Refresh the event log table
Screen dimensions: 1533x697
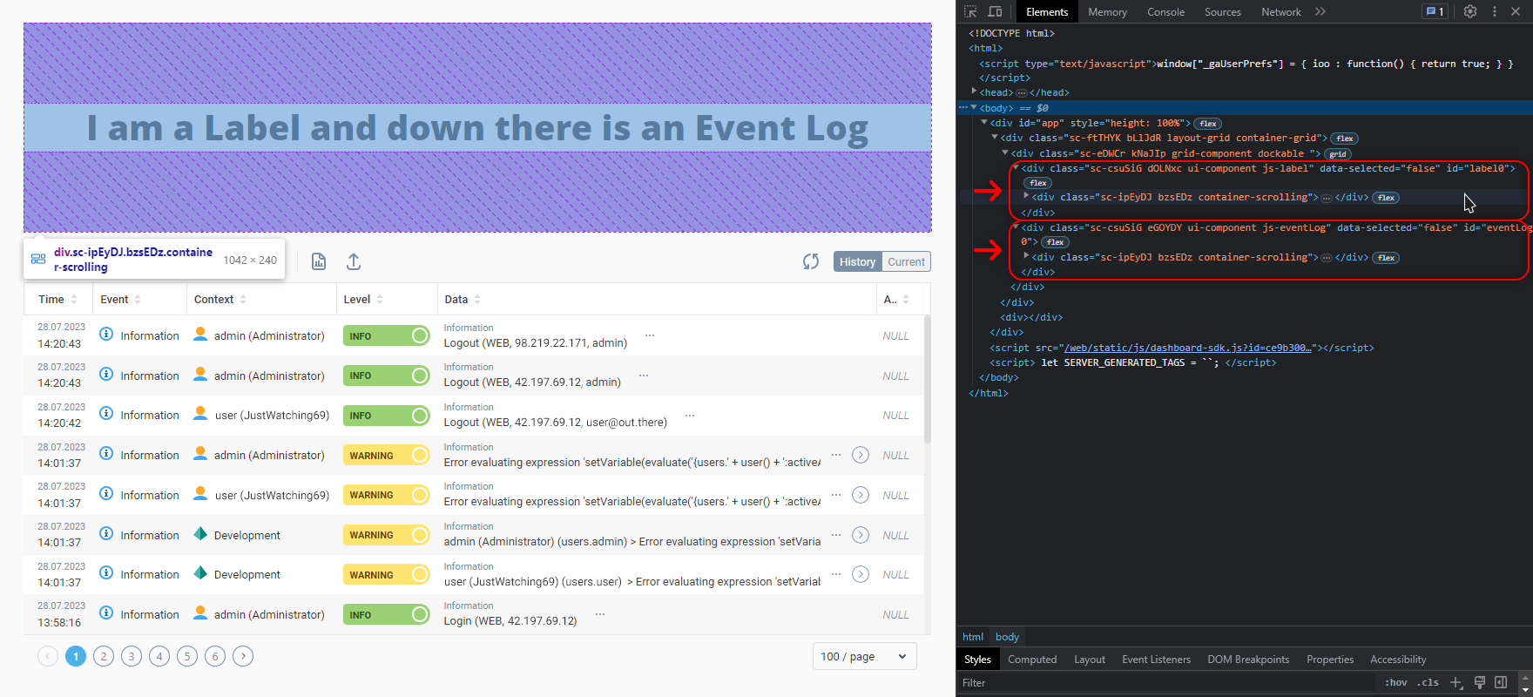pyautogui.click(x=811, y=261)
